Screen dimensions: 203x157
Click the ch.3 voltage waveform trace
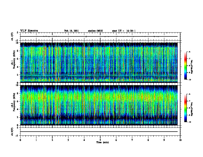pos(99,132)
